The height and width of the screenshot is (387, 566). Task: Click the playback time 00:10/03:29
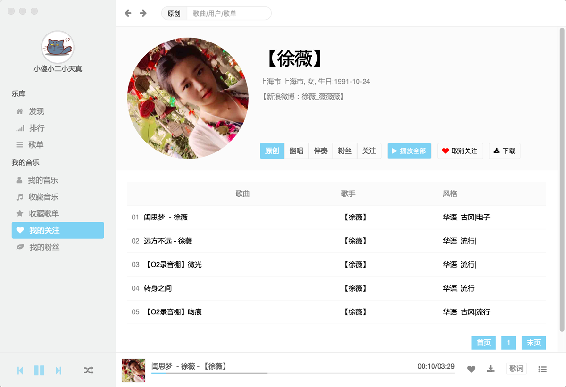pos(436,366)
